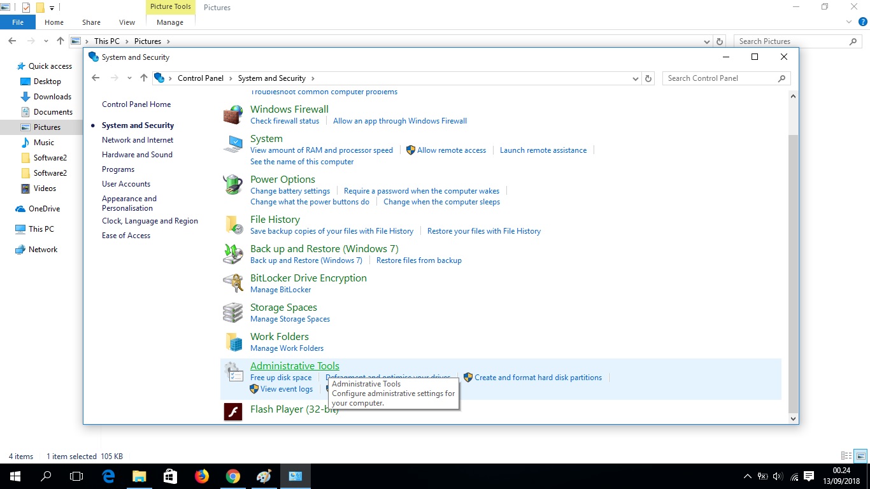870x489 pixels.
Task: Click the Flash Player icon
Action: (233, 411)
